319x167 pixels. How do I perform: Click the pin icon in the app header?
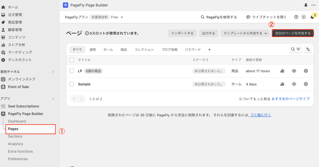(306, 5)
